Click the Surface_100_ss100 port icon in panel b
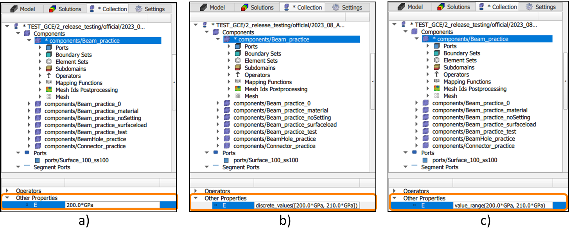Image resolution: width=569 pixels, height=238 pixels. pyautogui.click(x=226, y=160)
